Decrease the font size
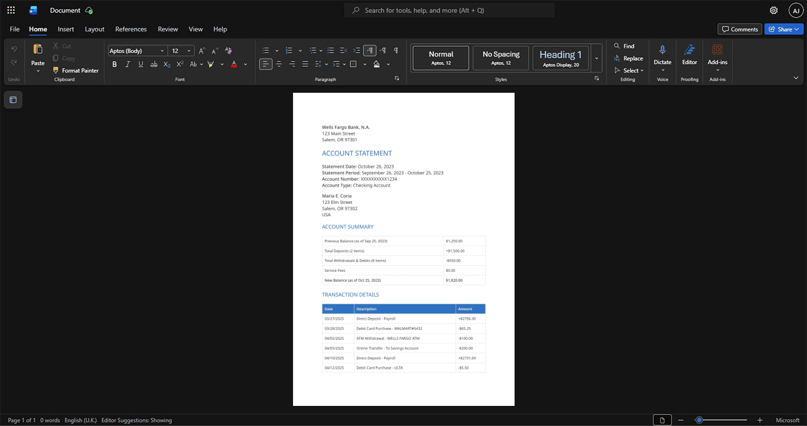This screenshot has width=807, height=426. pyautogui.click(x=215, y=51)
